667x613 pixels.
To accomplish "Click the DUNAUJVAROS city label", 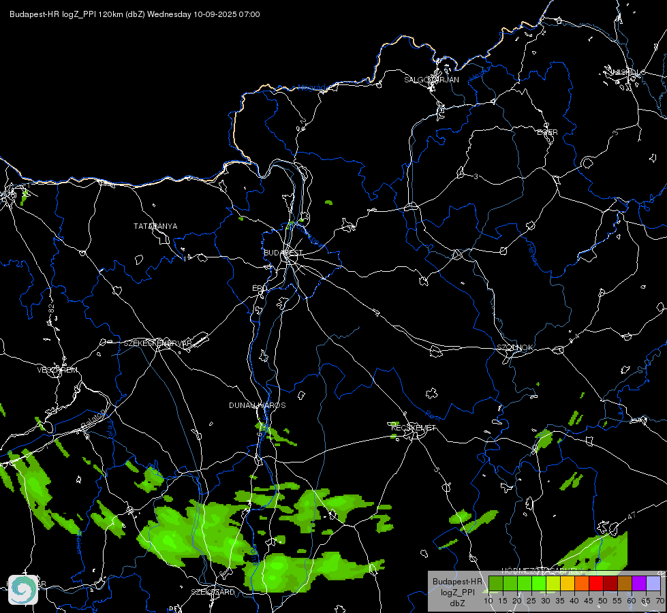I will [258, 405].
